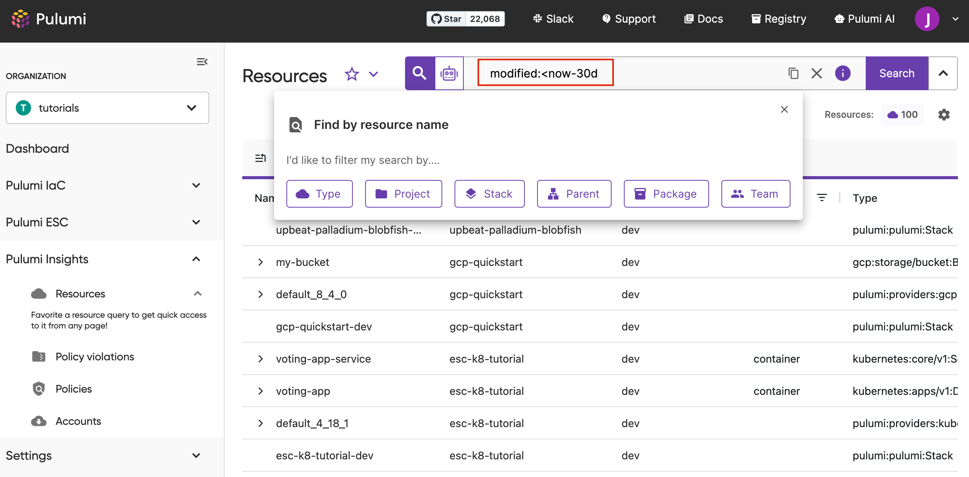Open Docs from the top menu
Viewport: 969px width, 477px height.
click(x=703, y=18)
